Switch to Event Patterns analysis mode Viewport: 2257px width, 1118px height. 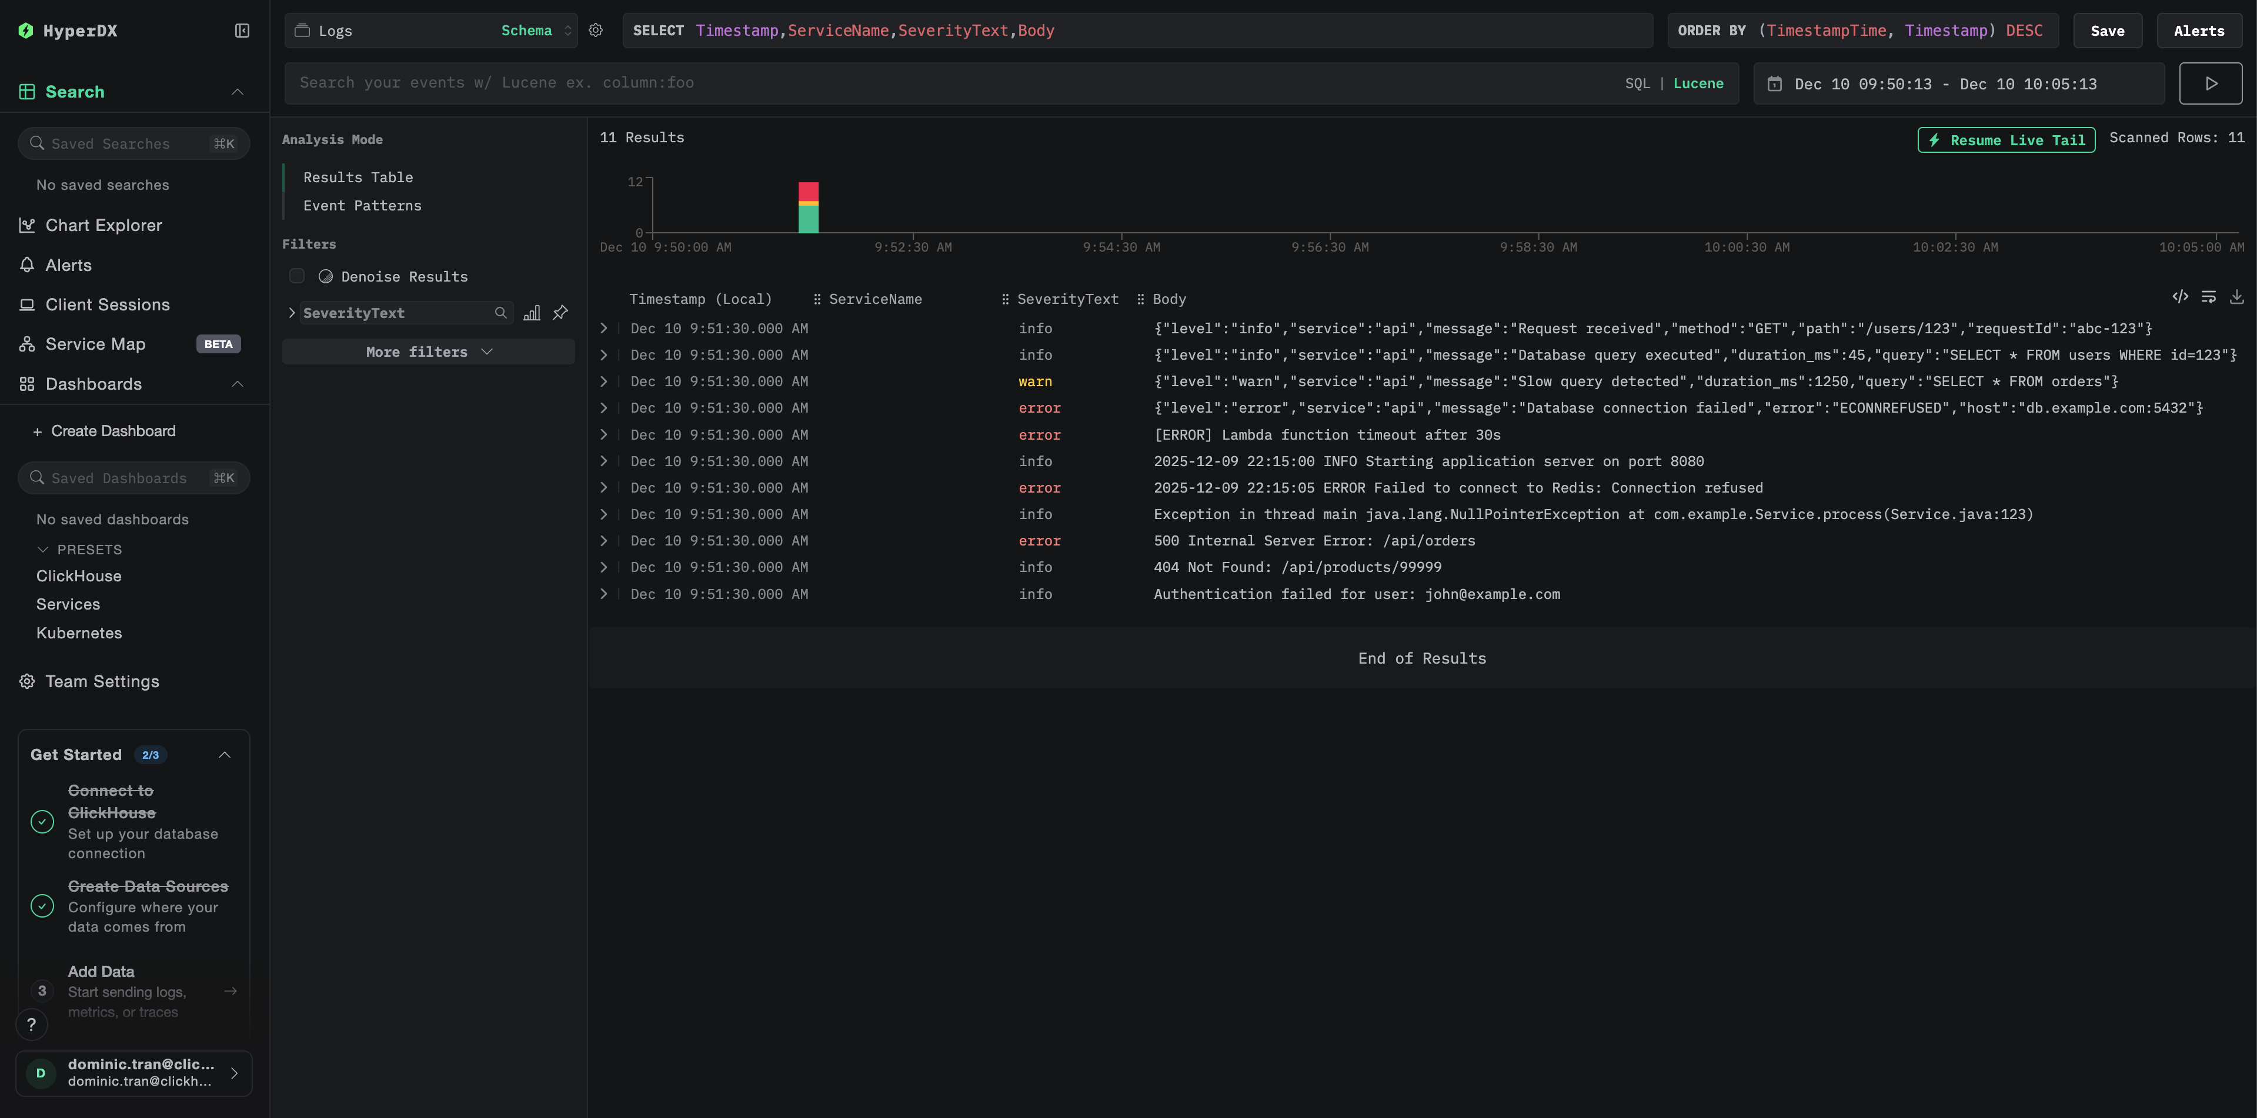click(x=362, y=205)
